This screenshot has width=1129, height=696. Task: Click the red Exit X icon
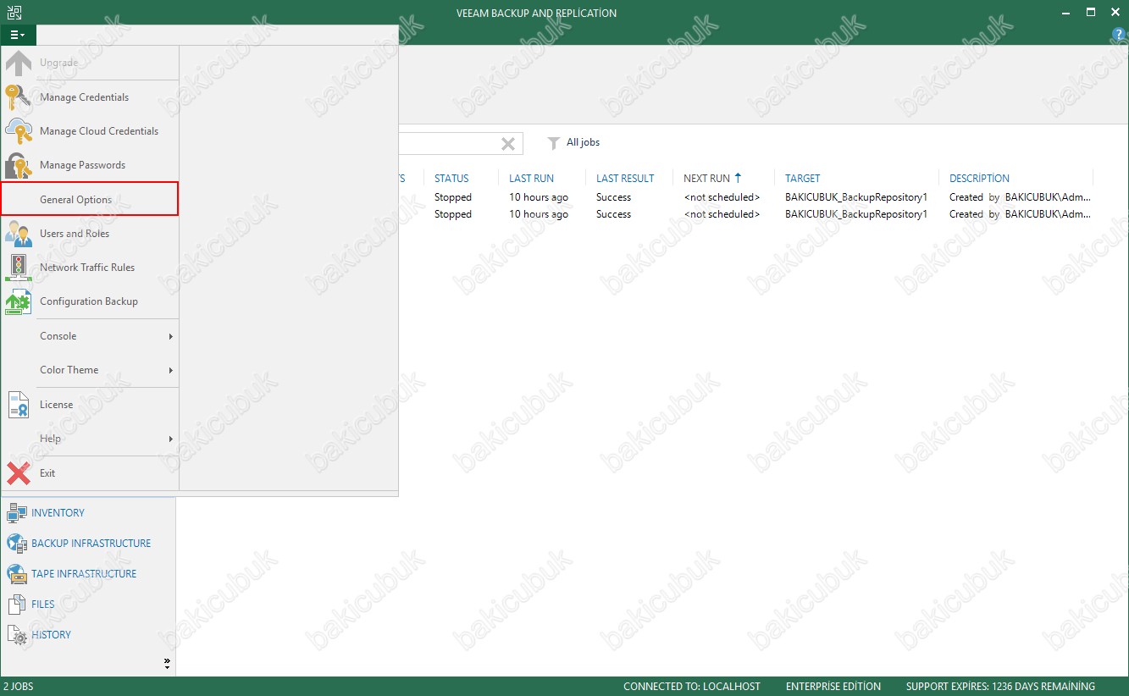19,473
